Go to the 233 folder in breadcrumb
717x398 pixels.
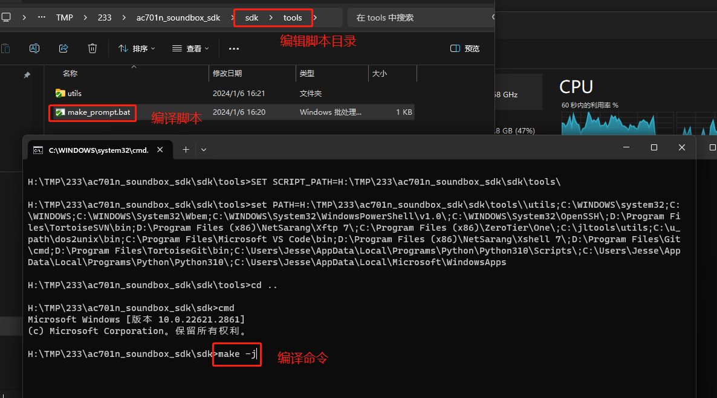(105, 18)
